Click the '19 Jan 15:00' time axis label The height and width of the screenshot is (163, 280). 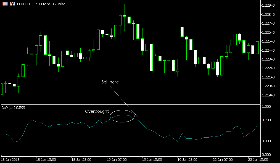click(152, 160)
